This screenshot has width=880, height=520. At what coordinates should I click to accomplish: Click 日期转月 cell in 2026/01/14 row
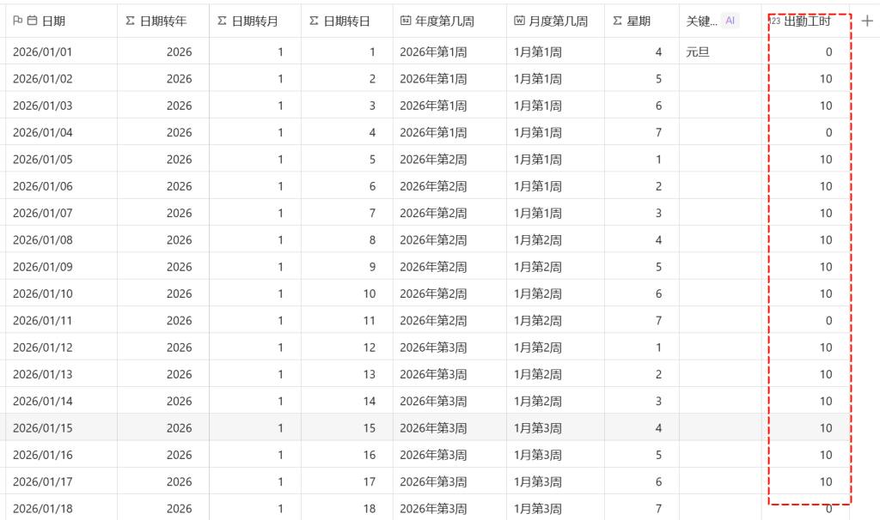[x=254, y=402]
